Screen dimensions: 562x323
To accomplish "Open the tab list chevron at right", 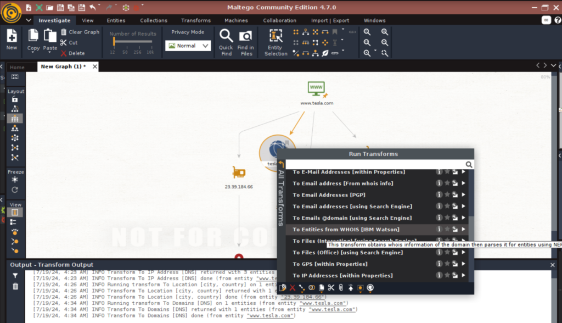I will pyautogui.click(x=553, y=65).
